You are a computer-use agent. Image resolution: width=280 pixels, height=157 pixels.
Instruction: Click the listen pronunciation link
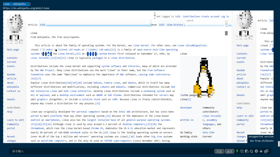pos(62,50)
